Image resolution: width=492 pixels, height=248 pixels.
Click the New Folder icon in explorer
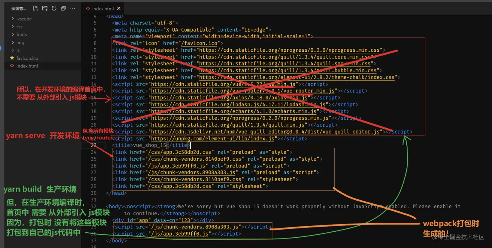click(45, 8)
